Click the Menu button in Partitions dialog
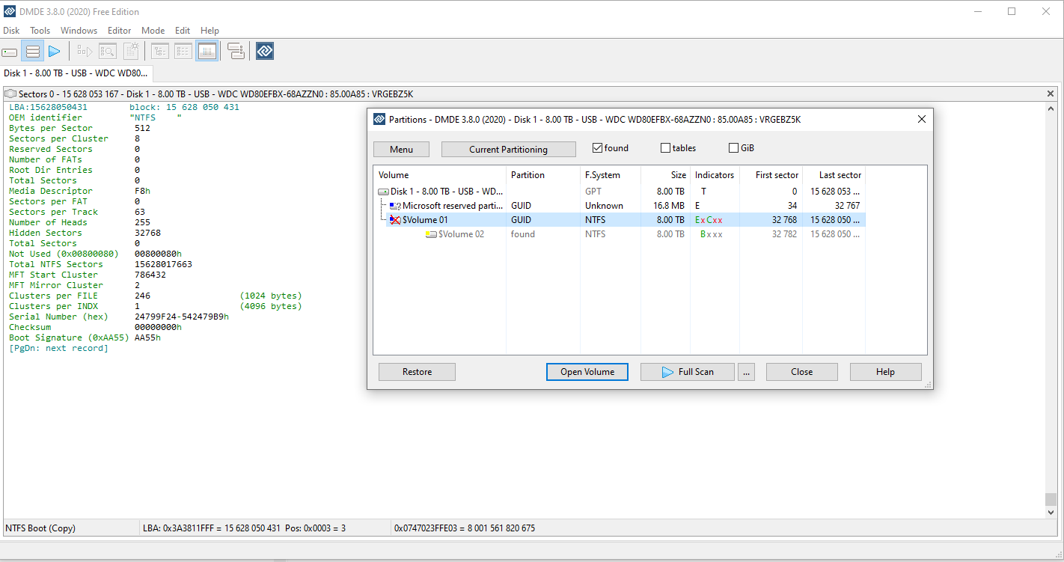 click(x=401, y=150)
